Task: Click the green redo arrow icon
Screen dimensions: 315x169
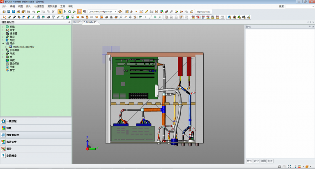Action: pyautogui.click(x=38, y=11)
